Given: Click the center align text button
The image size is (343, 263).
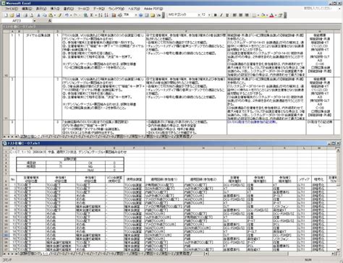Looking at the screenshot, I should coord(240,15).
